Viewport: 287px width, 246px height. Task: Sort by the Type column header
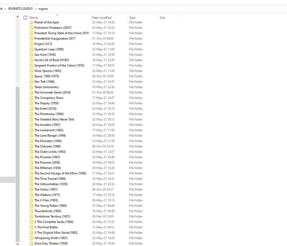(132, 18)
